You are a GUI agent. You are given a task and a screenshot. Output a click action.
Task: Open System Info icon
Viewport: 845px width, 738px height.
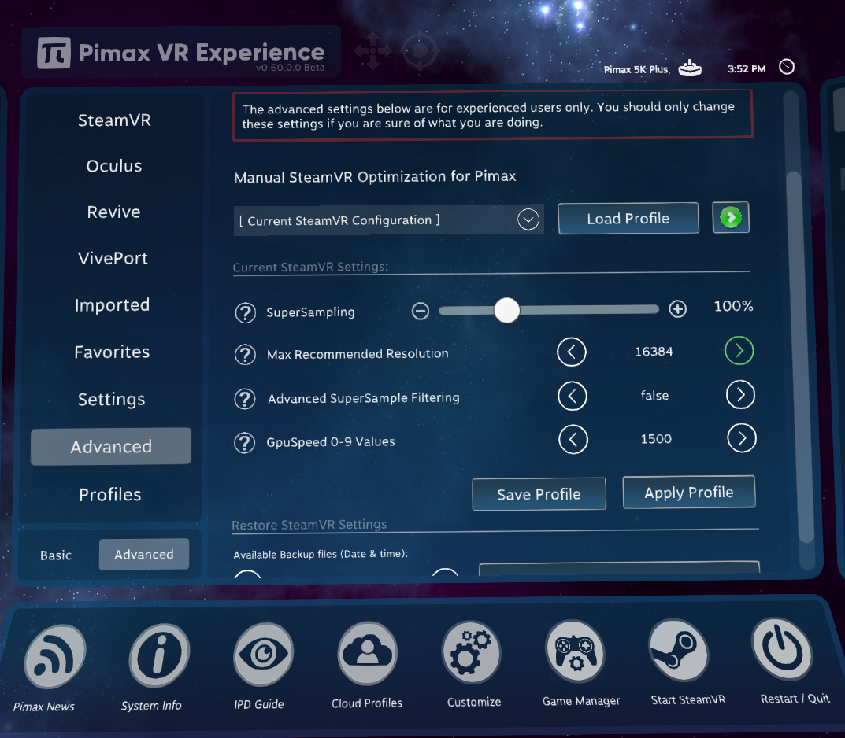point(159,655)
